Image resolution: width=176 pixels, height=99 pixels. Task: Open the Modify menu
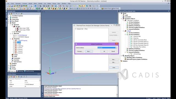[x=40, y=4]
